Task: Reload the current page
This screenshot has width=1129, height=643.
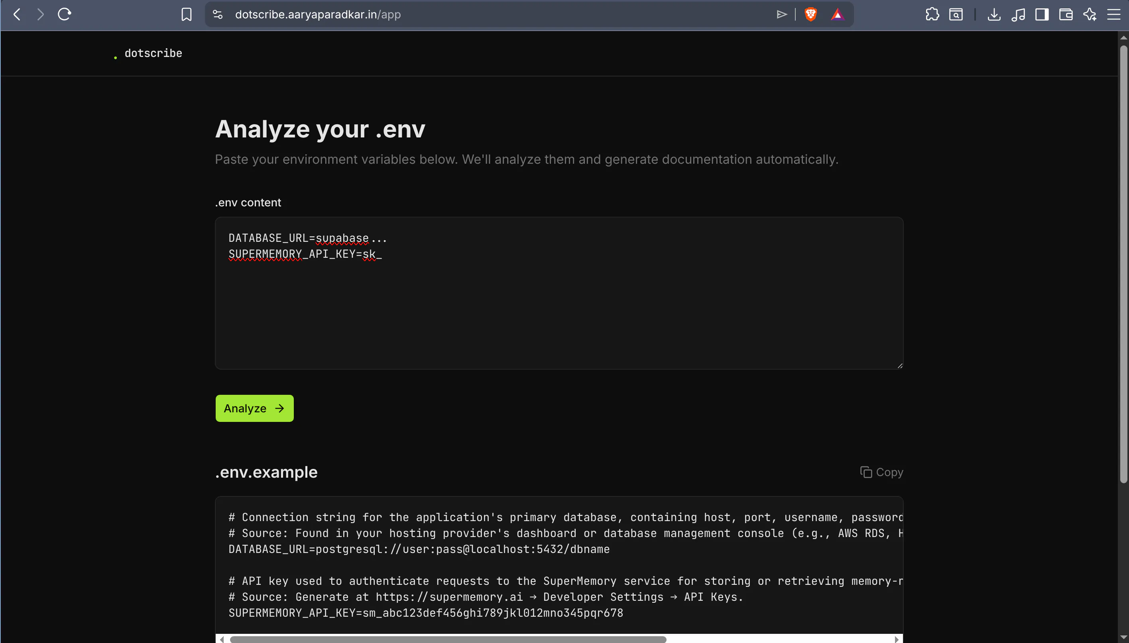Action: coord(65,15)
